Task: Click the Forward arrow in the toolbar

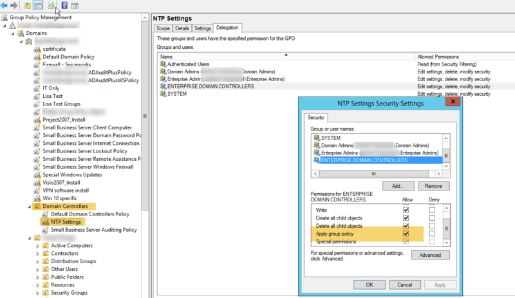Action: pos(14,5)
